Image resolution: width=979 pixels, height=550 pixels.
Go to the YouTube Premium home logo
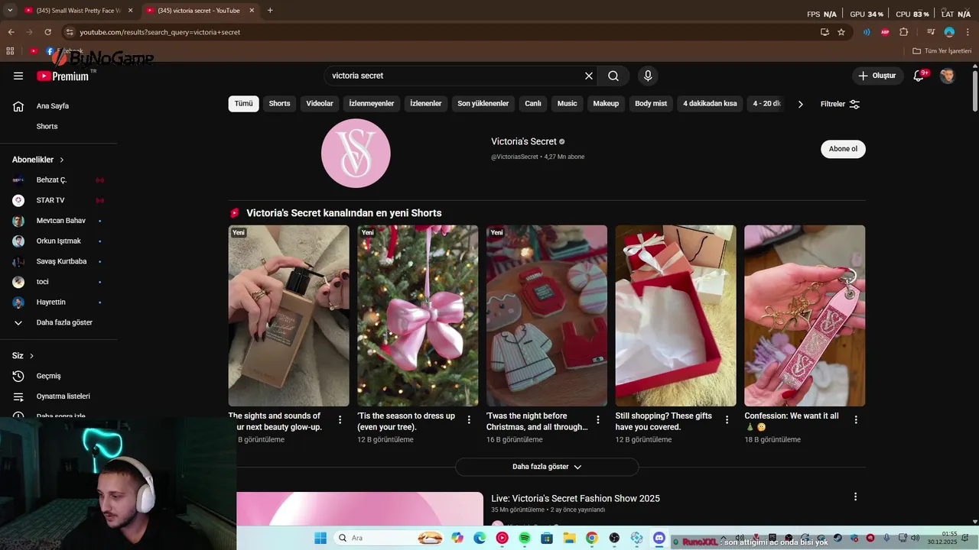[63, 76]
